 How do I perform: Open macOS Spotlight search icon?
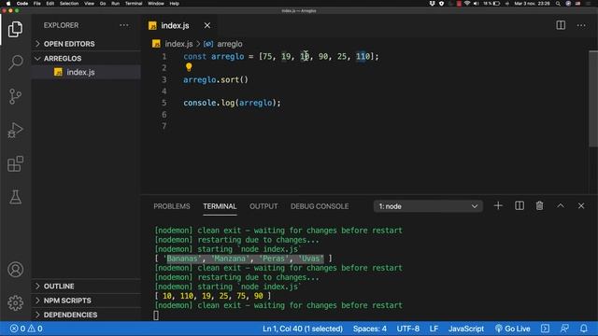[x=558, y=4]
